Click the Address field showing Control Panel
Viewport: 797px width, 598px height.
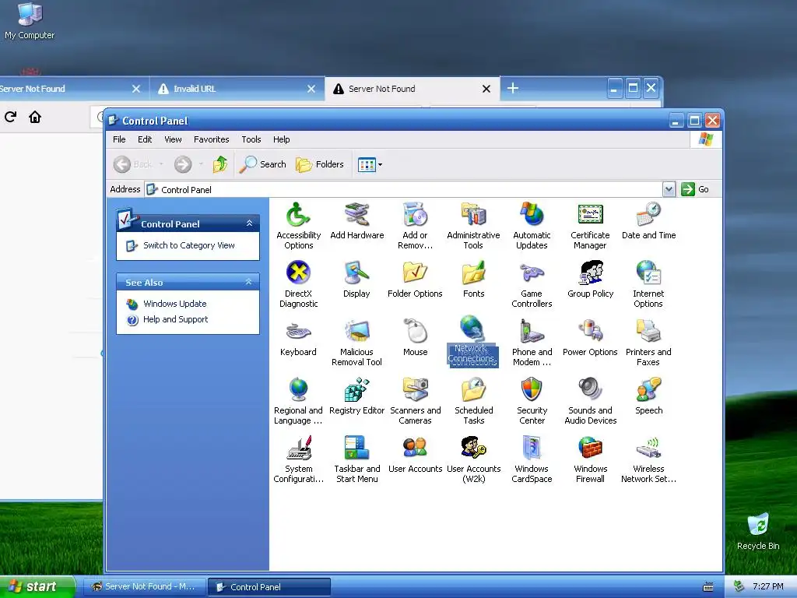[404, 189]
